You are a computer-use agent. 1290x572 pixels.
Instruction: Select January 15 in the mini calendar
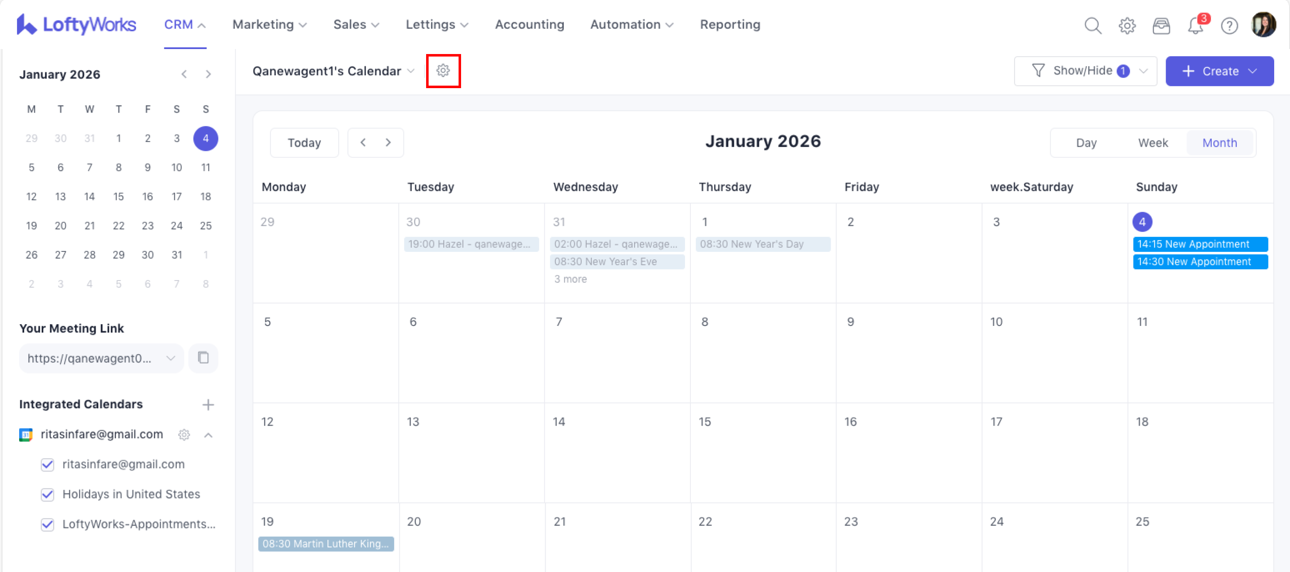point(118,196)
